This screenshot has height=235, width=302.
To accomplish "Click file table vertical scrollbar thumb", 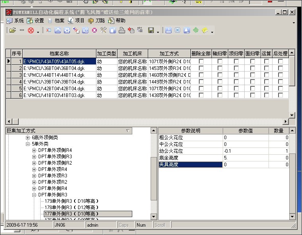I will click(292, 71).
